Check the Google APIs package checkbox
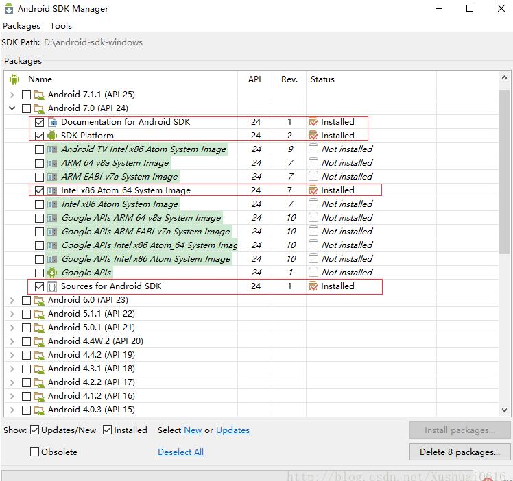Image resolution: width=513 pixels, height=481 pixels. pyautogui.click(x=39, y=273)
